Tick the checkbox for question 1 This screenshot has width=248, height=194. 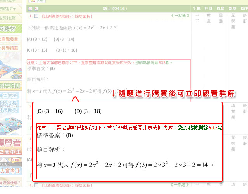tap(36, 16)
